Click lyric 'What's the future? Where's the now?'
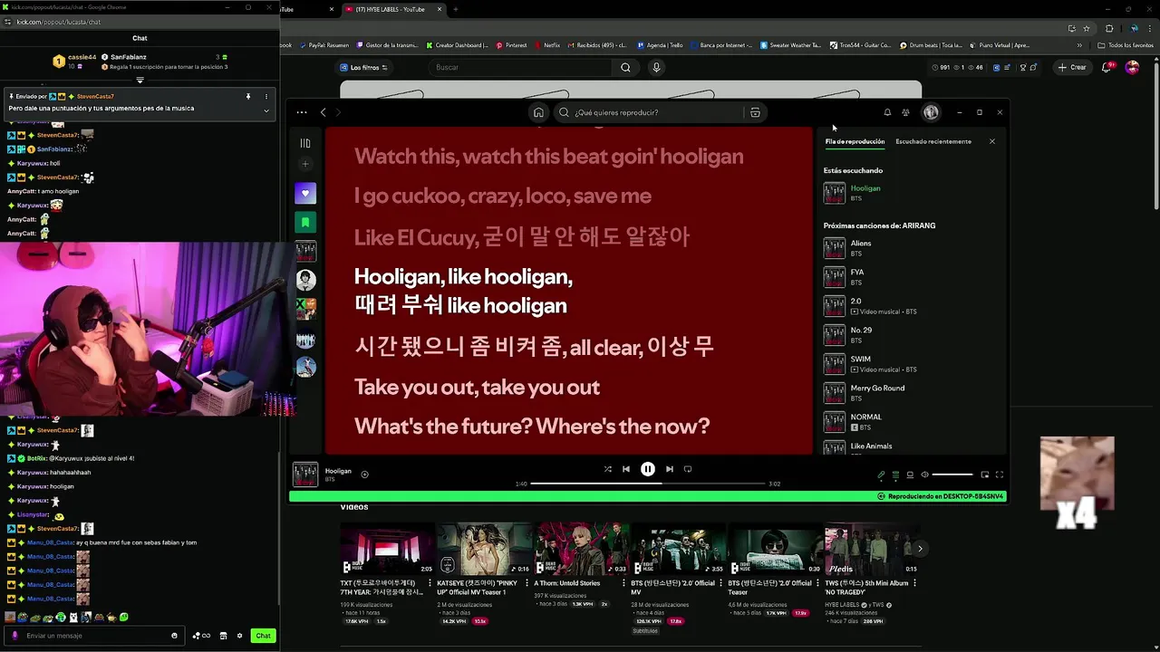The height and width of the screenshot is (652, 1160). click(x=532, y=426)
